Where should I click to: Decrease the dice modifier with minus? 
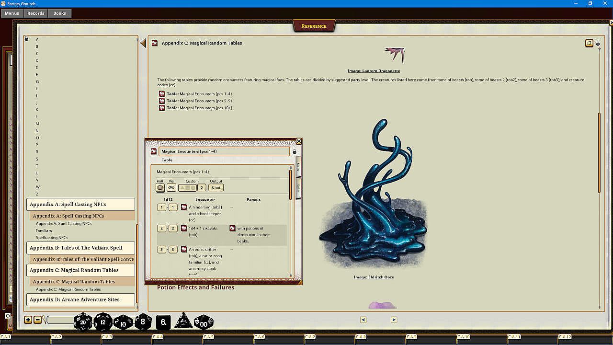tap(38, 320)
